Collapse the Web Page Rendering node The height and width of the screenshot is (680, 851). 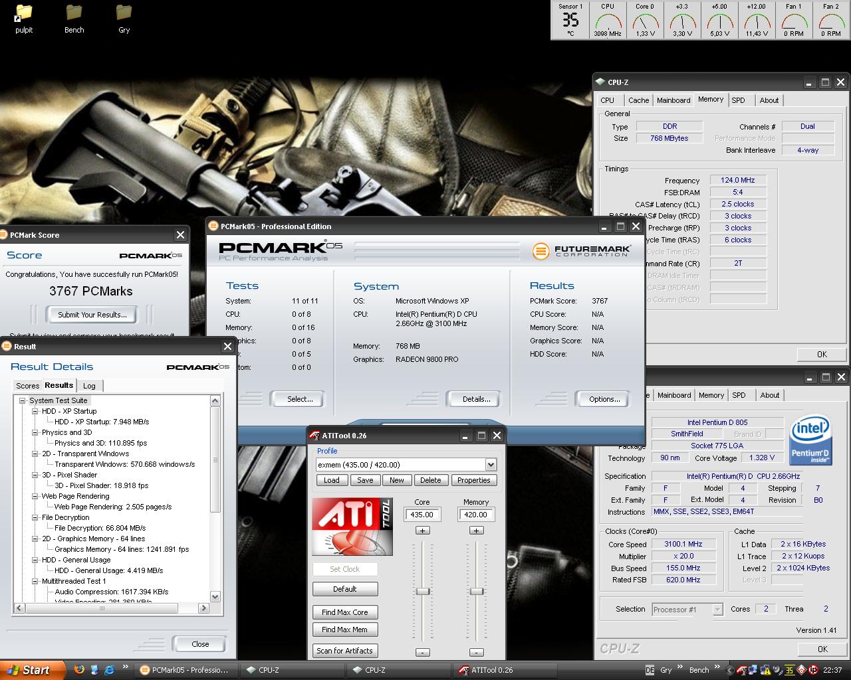click(x=35, y=496)
